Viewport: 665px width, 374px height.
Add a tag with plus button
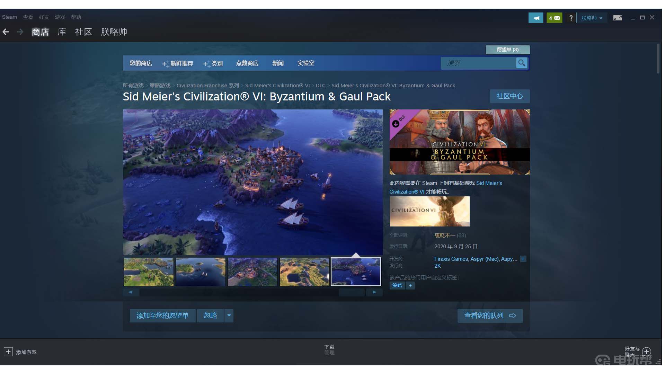coord(410,286)
